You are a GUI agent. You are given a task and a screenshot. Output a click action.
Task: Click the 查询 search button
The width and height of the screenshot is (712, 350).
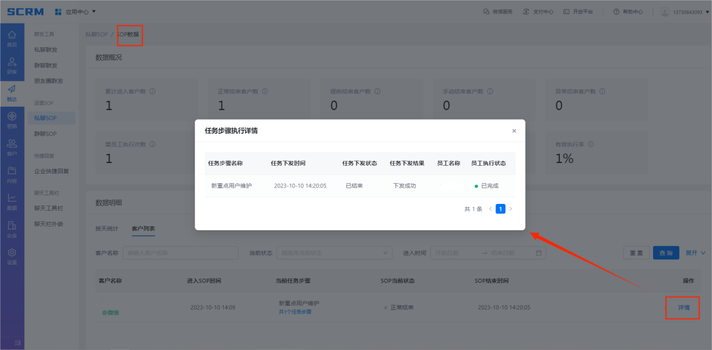(665, 253)
